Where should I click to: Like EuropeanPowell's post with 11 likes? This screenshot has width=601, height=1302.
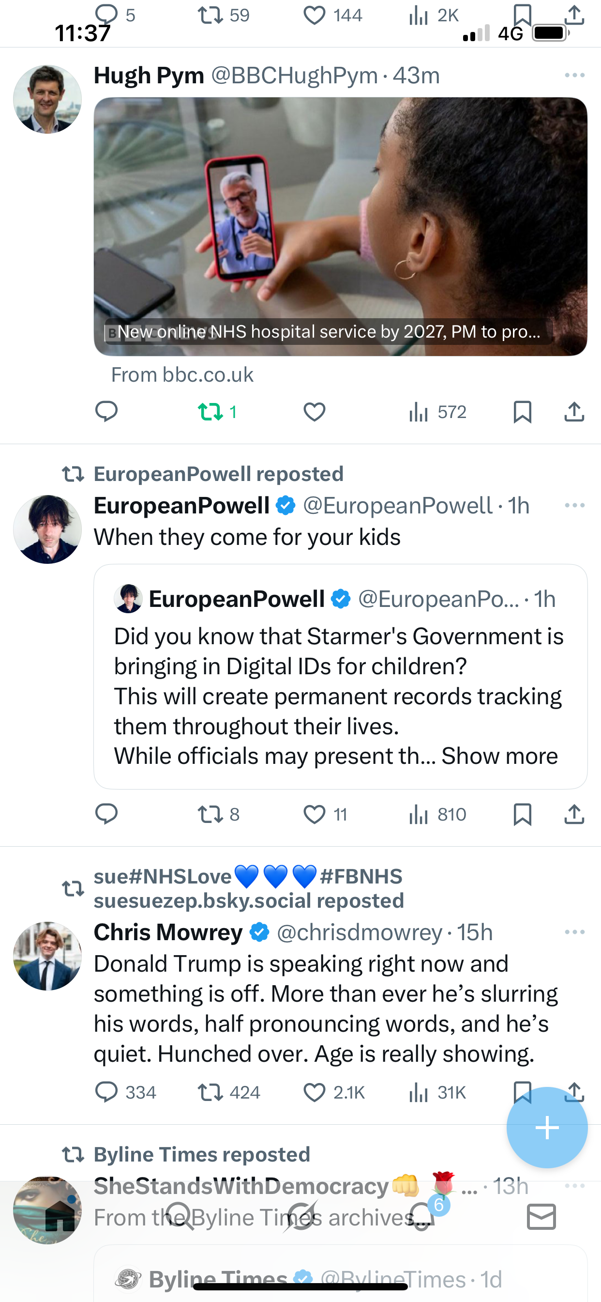coord(314,814)
